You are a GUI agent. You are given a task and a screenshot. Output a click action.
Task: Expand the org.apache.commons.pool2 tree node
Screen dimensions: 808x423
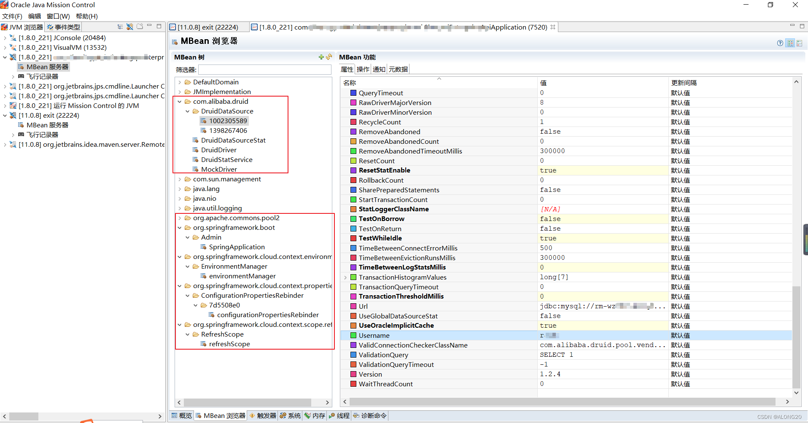(x=180, y=218)
